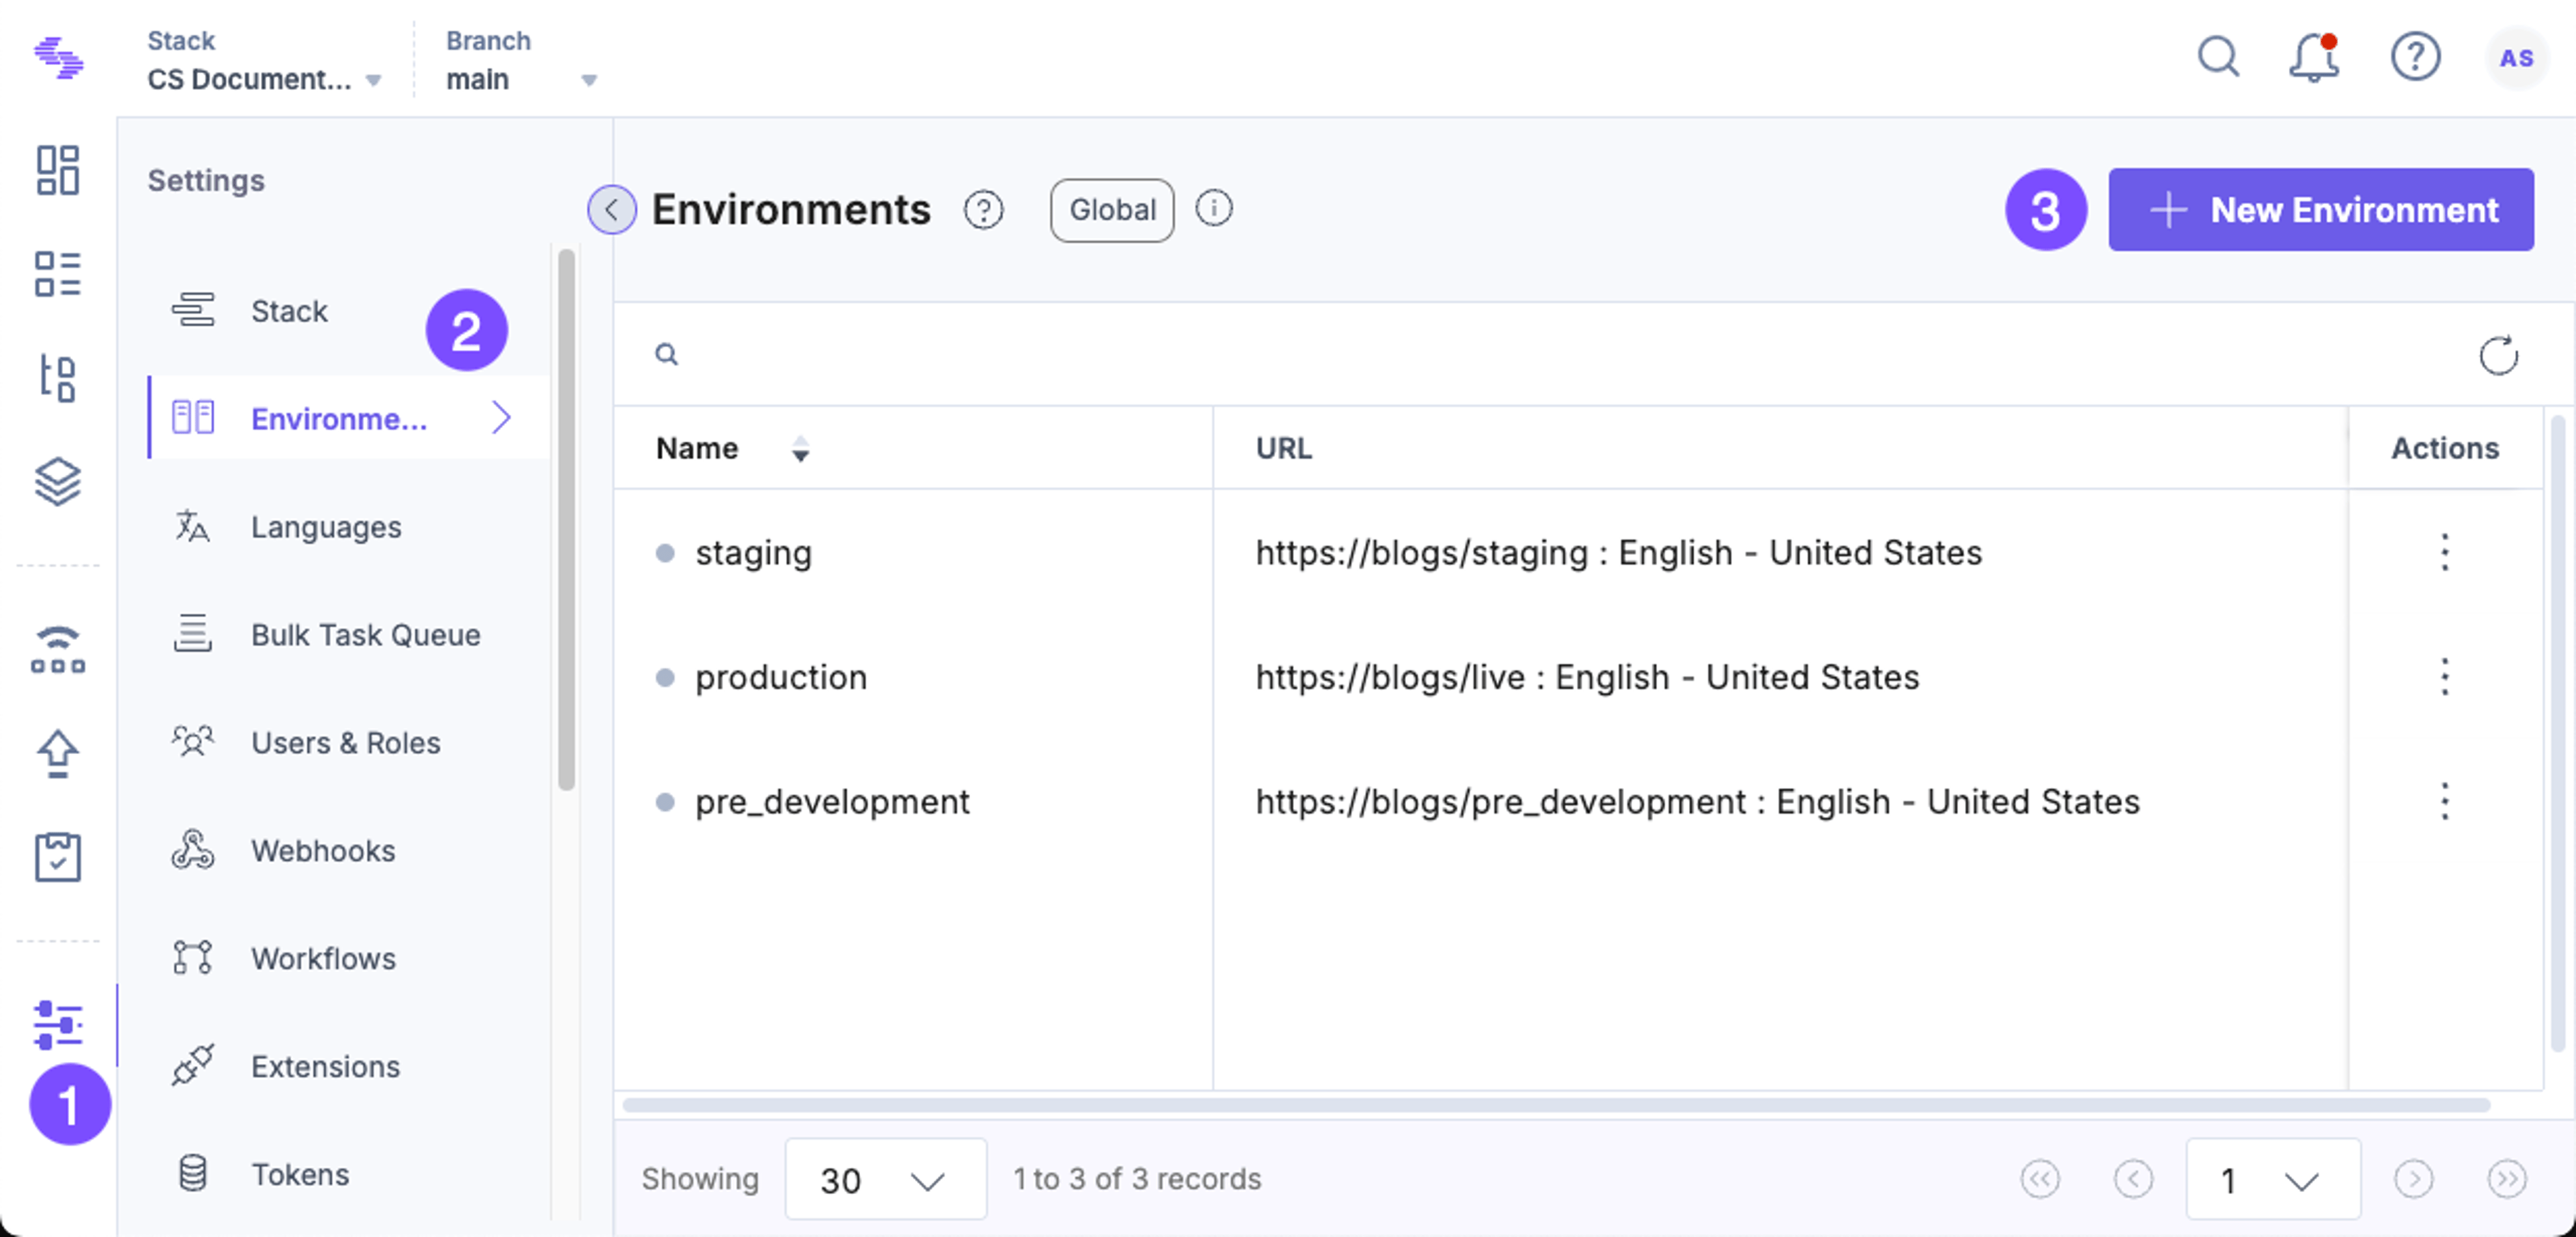Image resolution: width=2576 pixels, height=1237 pixels.
Task: Click '1 to 3 of 3 records' text
Action: (1137, 1179)
